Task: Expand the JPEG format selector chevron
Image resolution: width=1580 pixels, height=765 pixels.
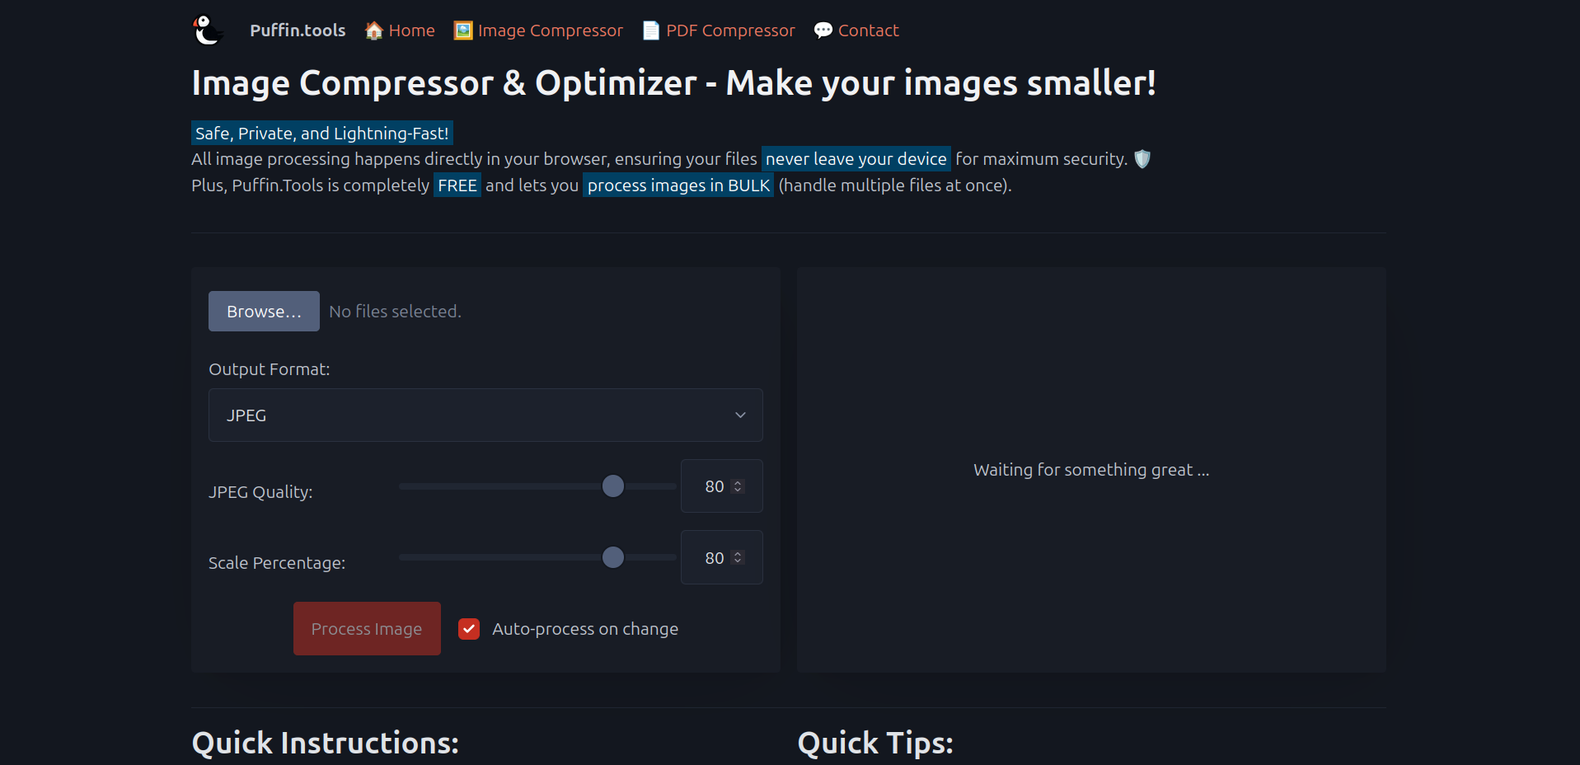Action: pos(739,415)
